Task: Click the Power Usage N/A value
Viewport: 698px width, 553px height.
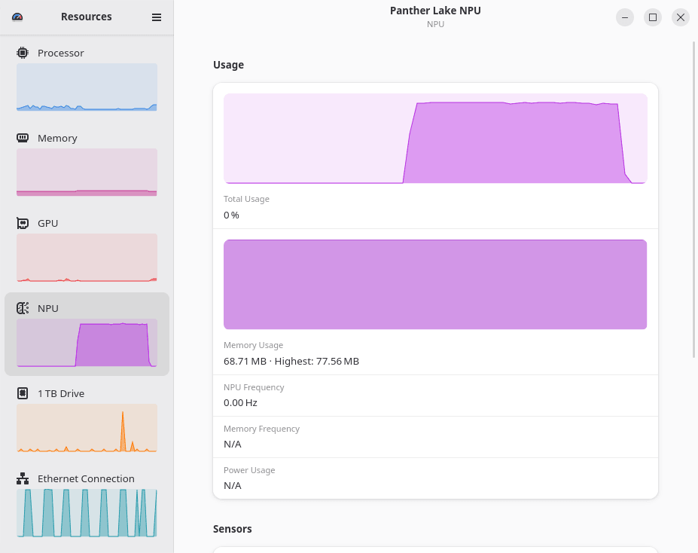Action: [233, 485]
